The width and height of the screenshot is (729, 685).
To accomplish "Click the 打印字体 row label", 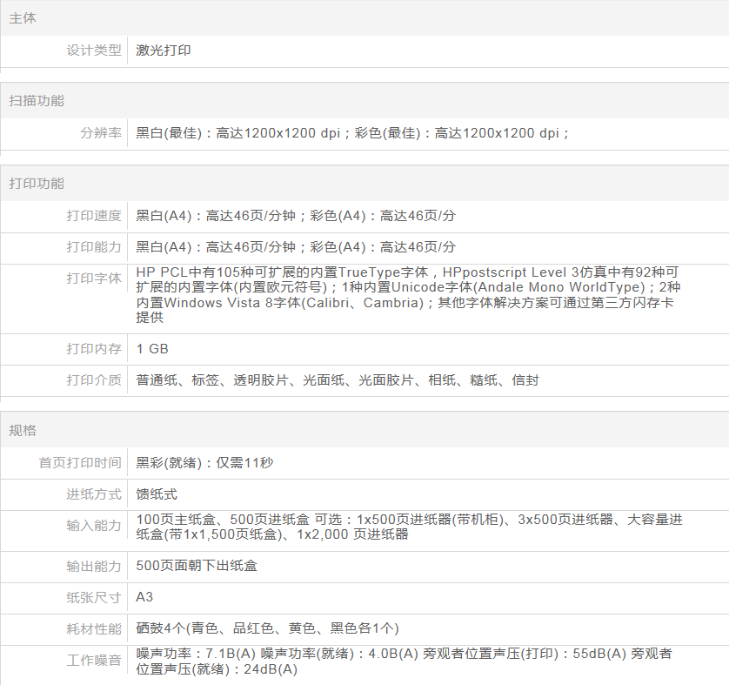I will (x=94, y=279).
